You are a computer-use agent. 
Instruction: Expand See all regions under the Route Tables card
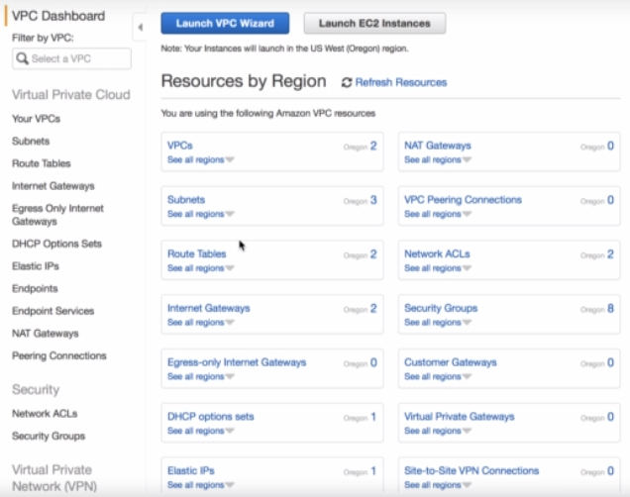[x=200, y=268]
